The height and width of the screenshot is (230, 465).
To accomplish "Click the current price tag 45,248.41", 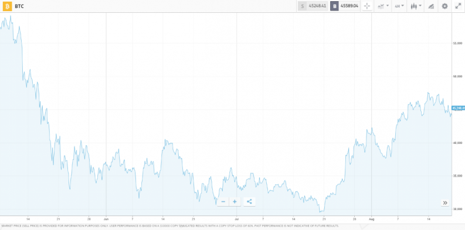I will [458, 108].
